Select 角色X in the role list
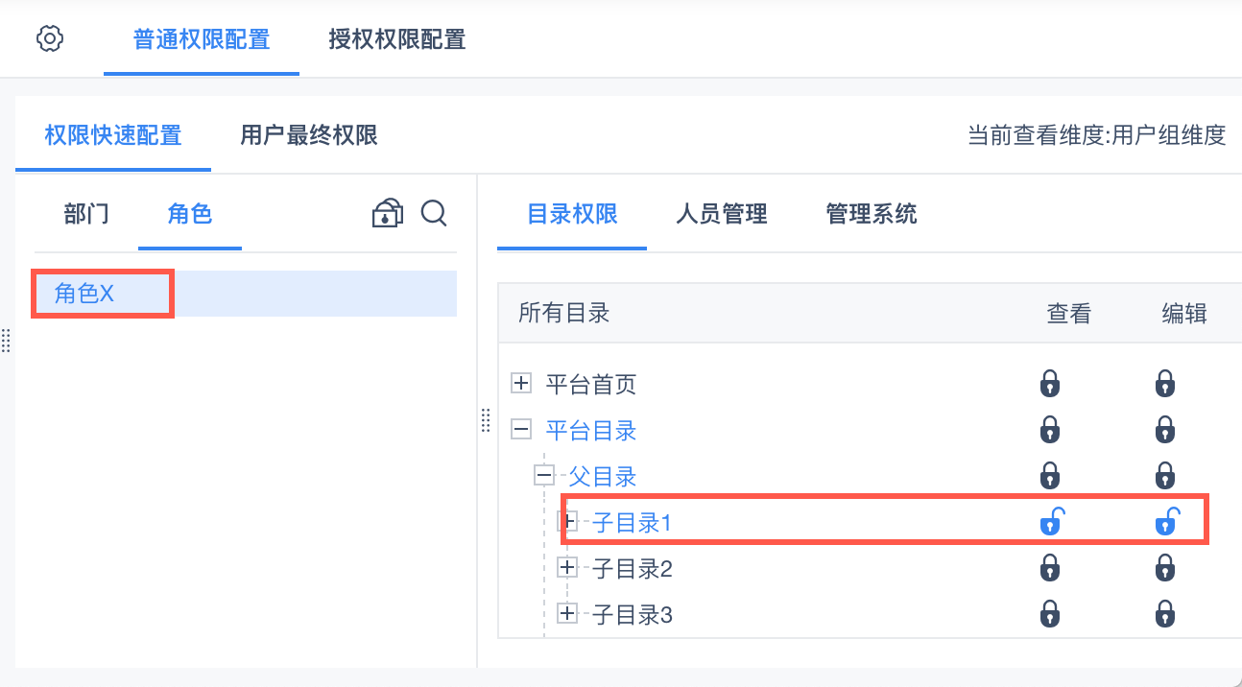 (84, 294)
